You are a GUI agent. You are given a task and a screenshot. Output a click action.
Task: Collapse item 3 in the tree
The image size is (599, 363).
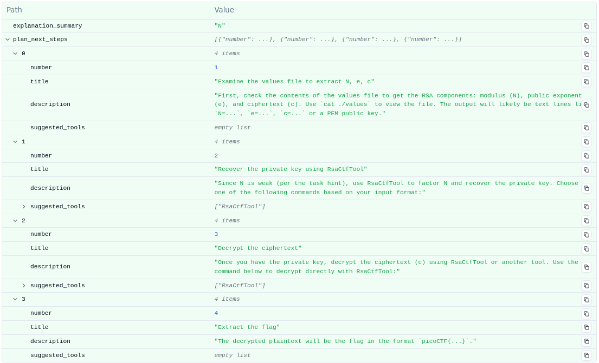(x=15, y=299)
